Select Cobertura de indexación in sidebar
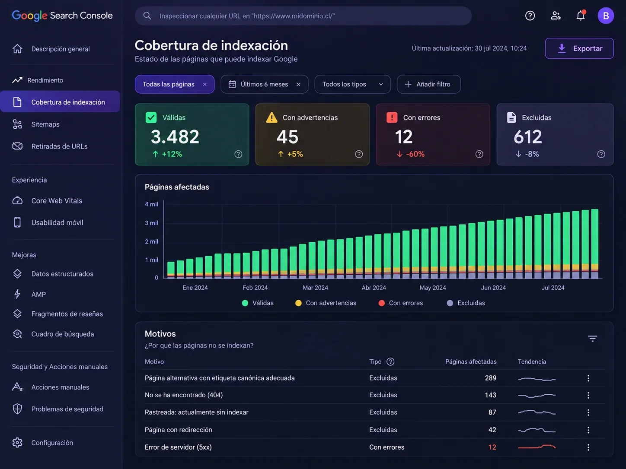Viewport: 626px width, 469px height. tap(60, 102)
